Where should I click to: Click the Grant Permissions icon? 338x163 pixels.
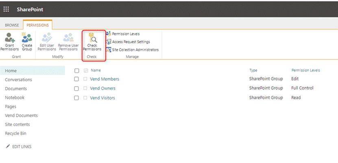pos(10,37)
